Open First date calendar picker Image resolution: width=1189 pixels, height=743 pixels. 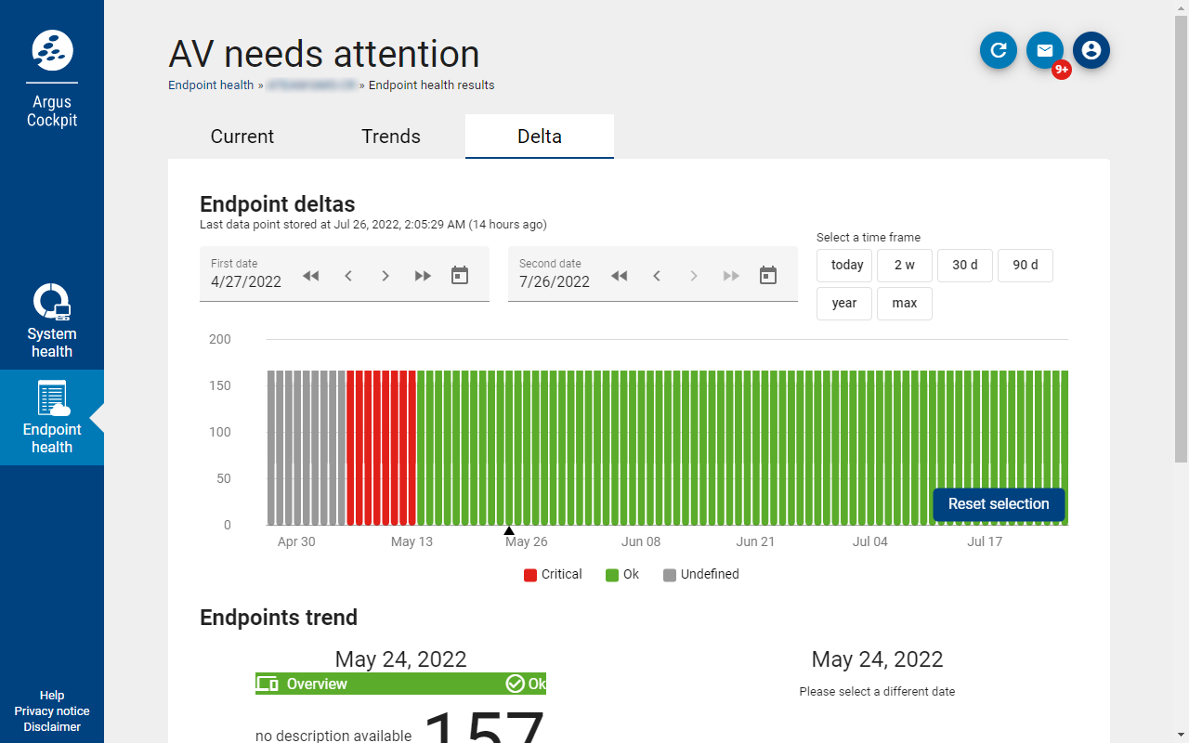point(460,276)
